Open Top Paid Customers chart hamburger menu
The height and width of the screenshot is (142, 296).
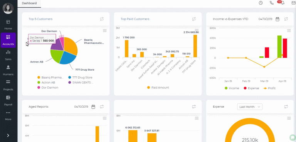tap(197, 30)
